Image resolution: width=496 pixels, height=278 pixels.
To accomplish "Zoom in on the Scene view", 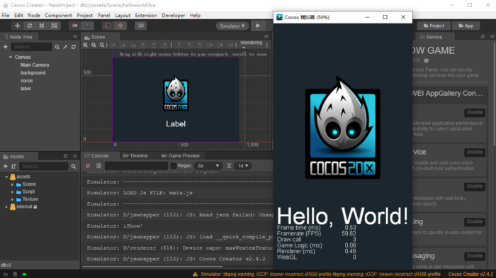I will (86, 45).
